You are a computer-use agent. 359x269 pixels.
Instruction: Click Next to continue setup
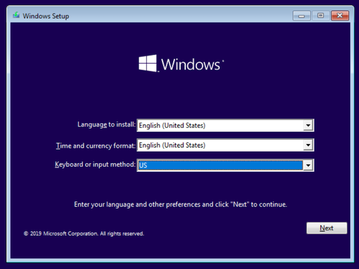tap(327, 228)
